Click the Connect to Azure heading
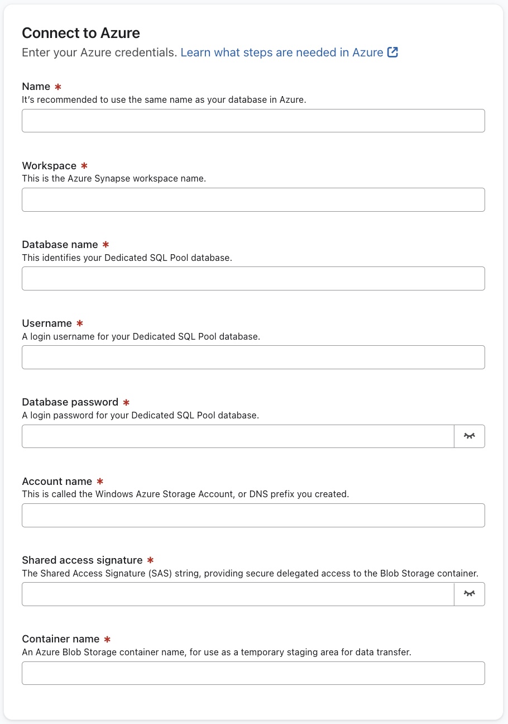 pos(81,33)
